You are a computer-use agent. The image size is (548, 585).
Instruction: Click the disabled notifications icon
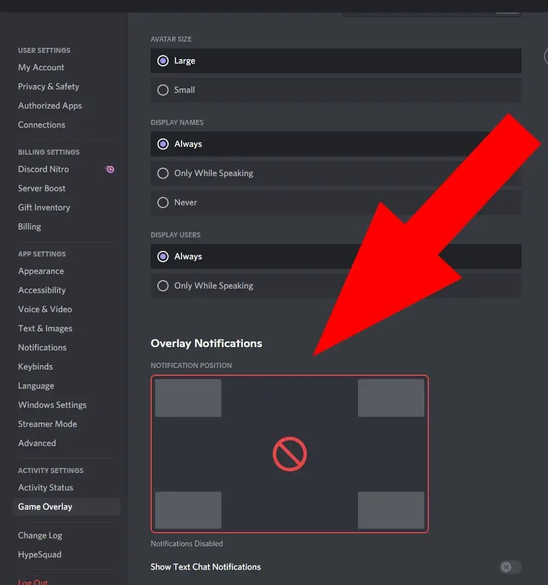[x=289, y=454]
